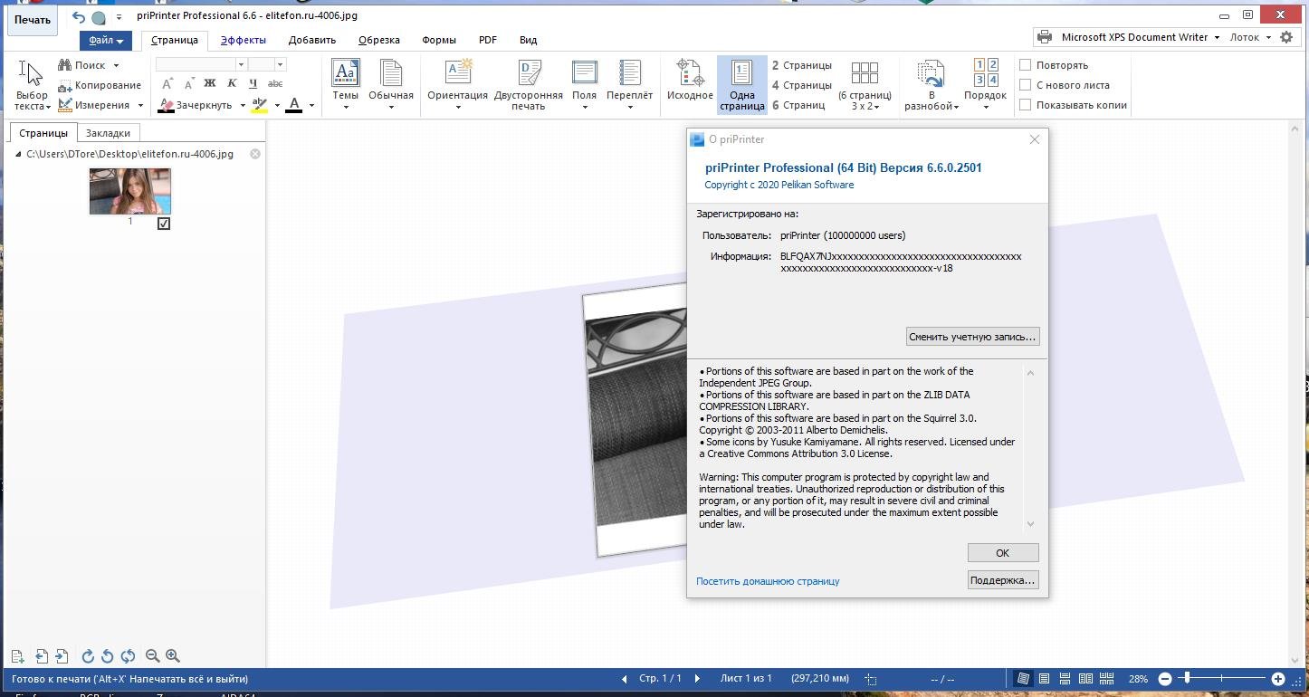
Task: Click Двусторонняя печать duplex option
Action: [529, 84]
